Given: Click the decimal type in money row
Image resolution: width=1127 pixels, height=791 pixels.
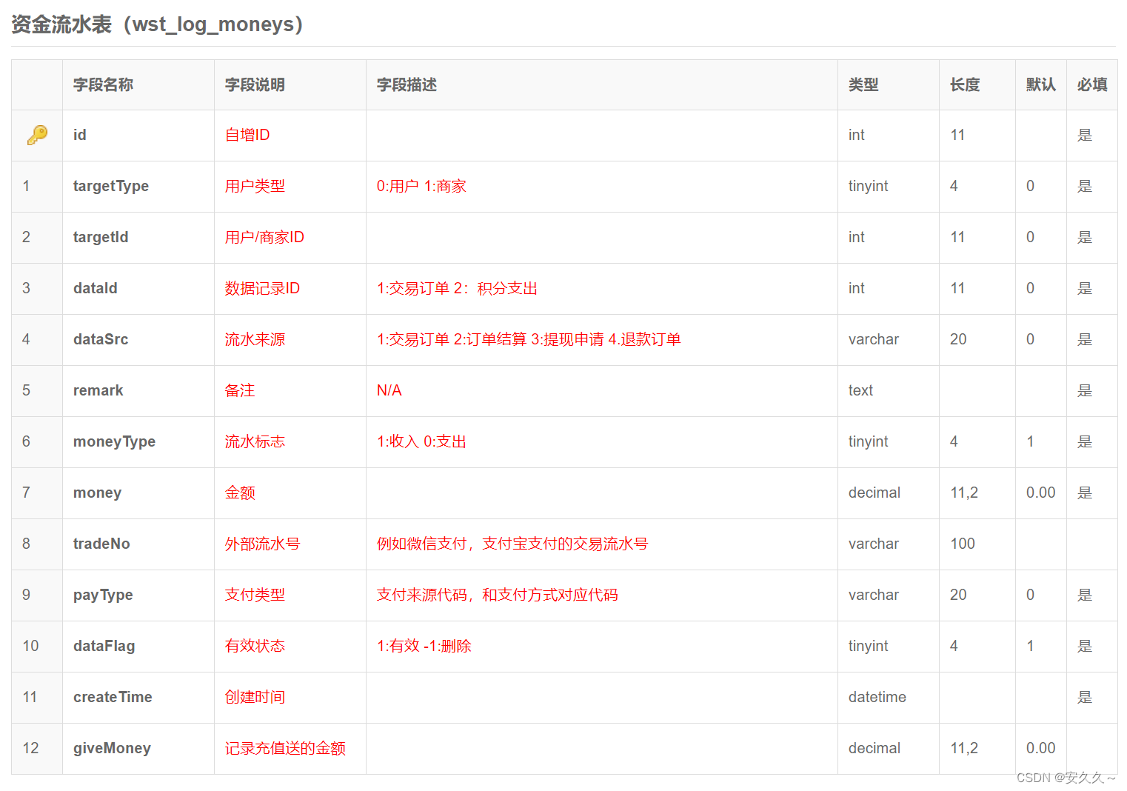Looking at the screenshot, I should tap(874, 493).
